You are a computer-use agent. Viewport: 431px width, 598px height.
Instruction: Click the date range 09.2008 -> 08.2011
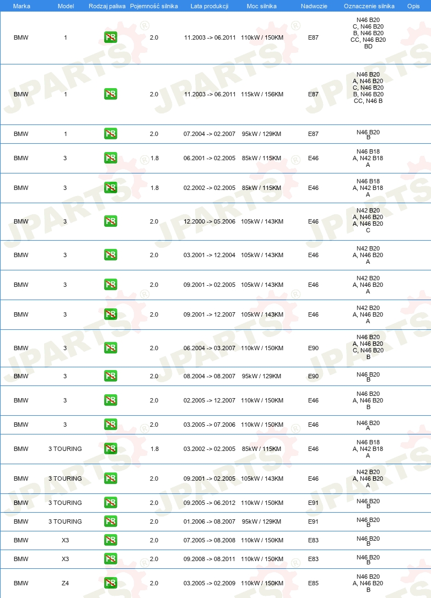click(x=209, y=559)
